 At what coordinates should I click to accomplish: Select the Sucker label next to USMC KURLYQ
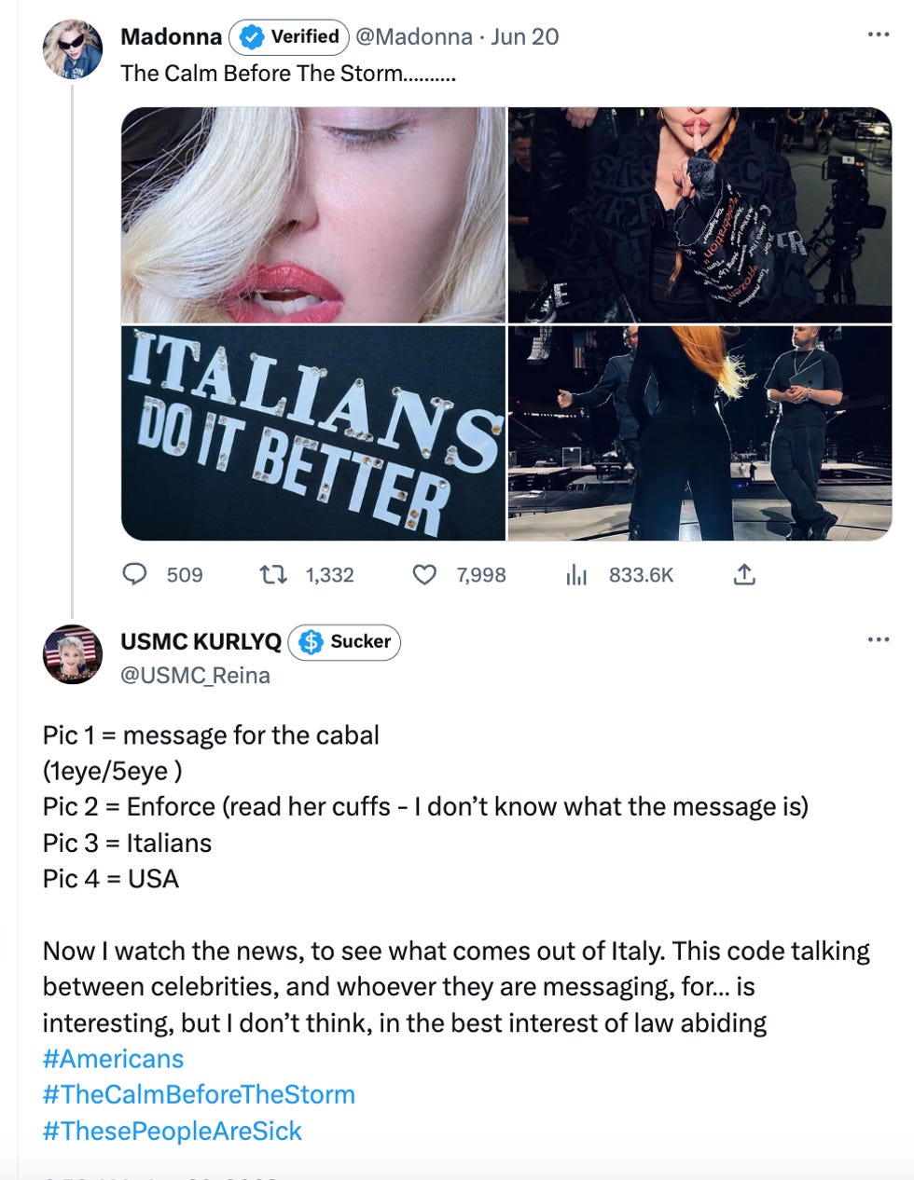pos(359,641)
